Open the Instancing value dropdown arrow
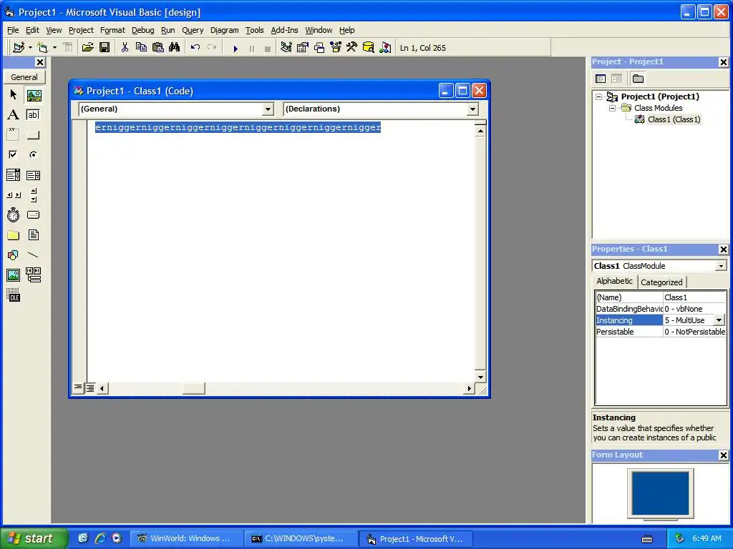The height and width of the screenshot is (549, 733). 719,320
